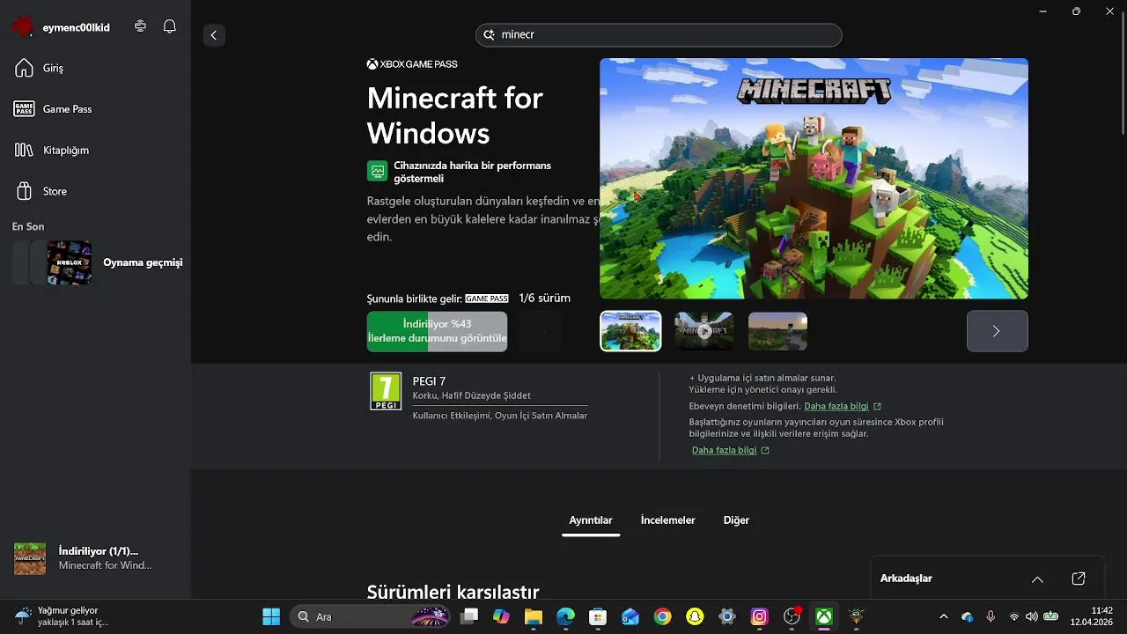Screen dimensions: 1127x634
Task: Open Settings gear from taskbar
Action: tap(727, 616)
